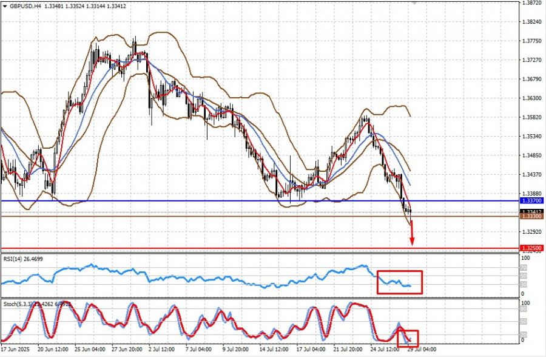Click the 20 Jun 12:00 time label
The width and height of the screenshot is (546, 357).
pos(53,349)
